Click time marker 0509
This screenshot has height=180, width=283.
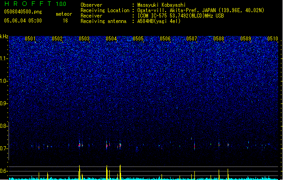click(246, 39)
